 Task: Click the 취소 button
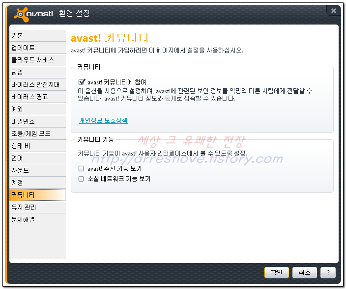(305, 272)
